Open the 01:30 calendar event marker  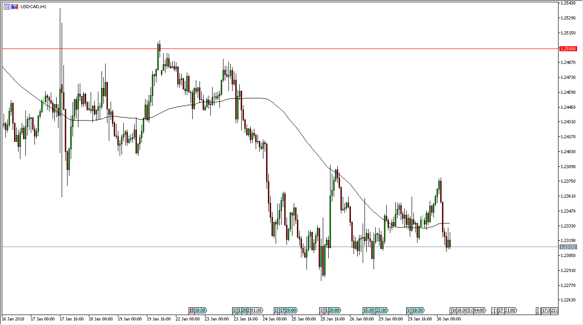256,310
